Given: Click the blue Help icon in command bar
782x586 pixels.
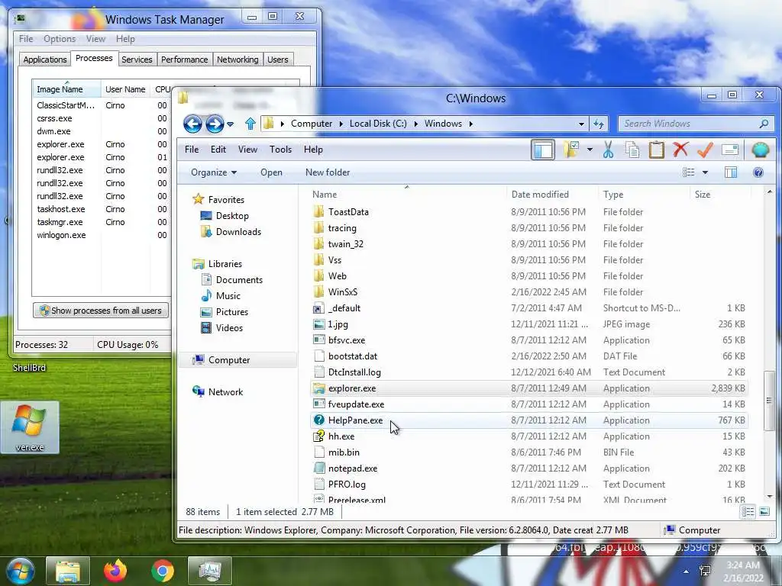Looking at the screenshot, I should 758,172.
